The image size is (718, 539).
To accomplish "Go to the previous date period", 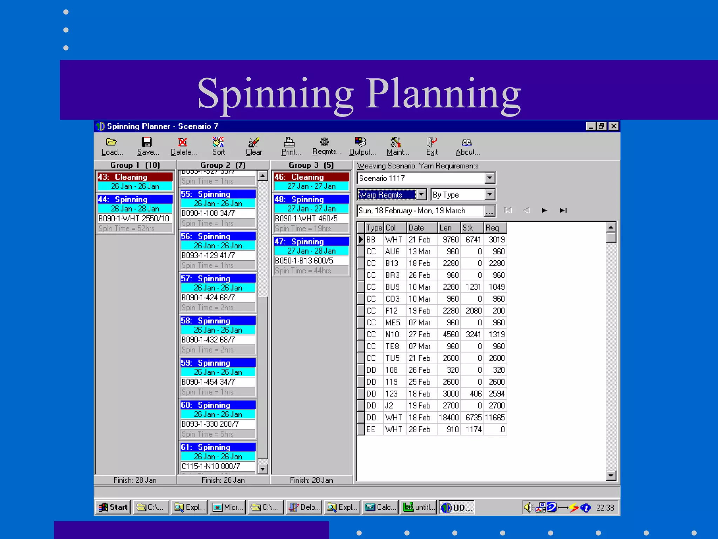I will click(x=526, y=210).
